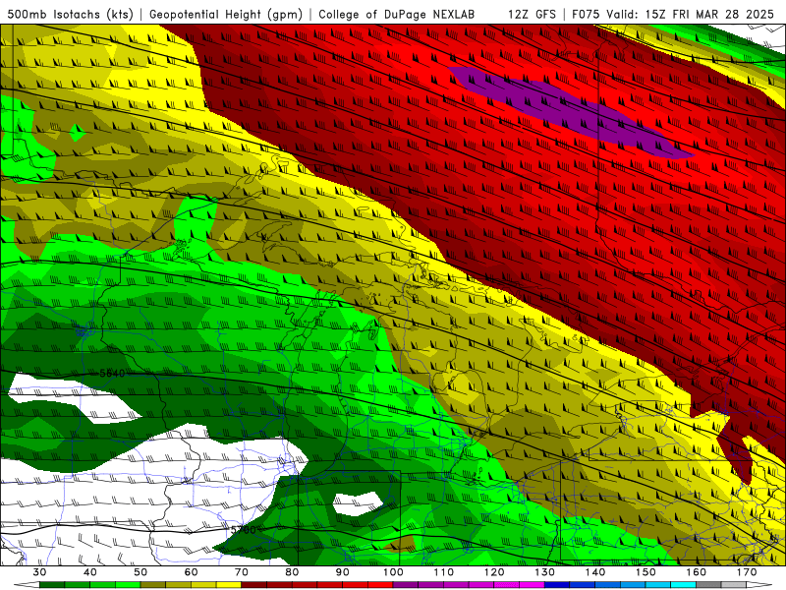Click the 170 value on the color scale

(x=747, y=572)
